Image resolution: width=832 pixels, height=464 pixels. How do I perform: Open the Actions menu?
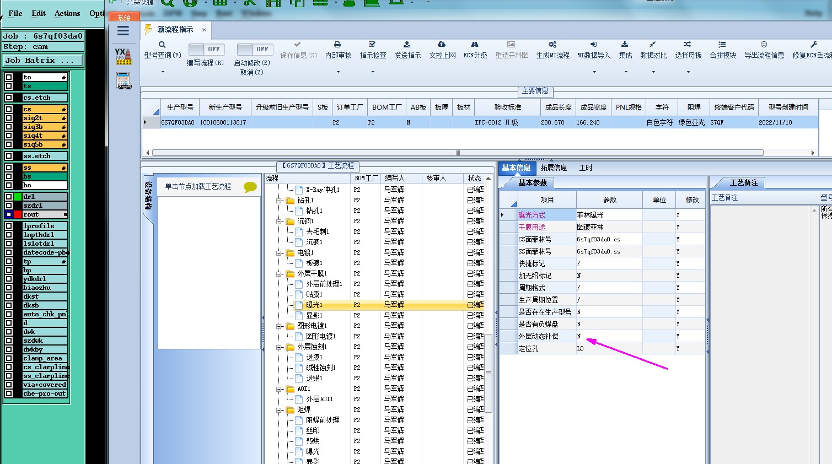pos(67,13)
